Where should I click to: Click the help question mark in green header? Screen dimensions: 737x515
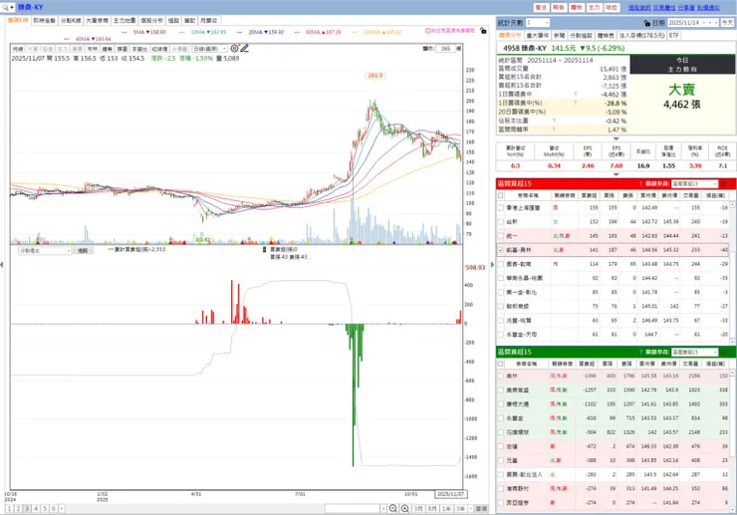coord(640,352)
